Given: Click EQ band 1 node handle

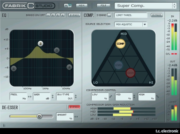Looking at the screenshot, I should 14,69.
